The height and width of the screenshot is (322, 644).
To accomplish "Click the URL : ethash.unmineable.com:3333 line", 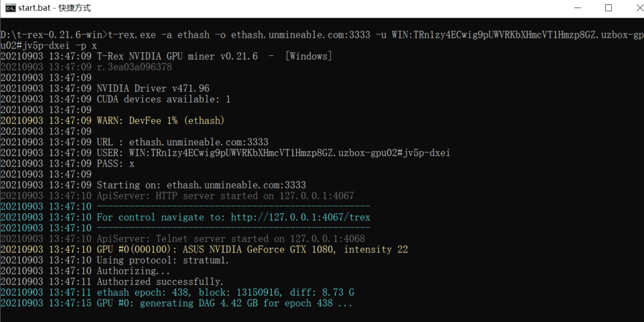I will tap(182, 142).
